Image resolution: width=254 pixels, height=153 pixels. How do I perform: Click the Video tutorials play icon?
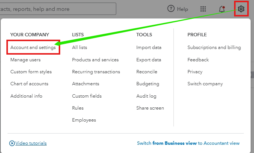[x=12, y=143]
